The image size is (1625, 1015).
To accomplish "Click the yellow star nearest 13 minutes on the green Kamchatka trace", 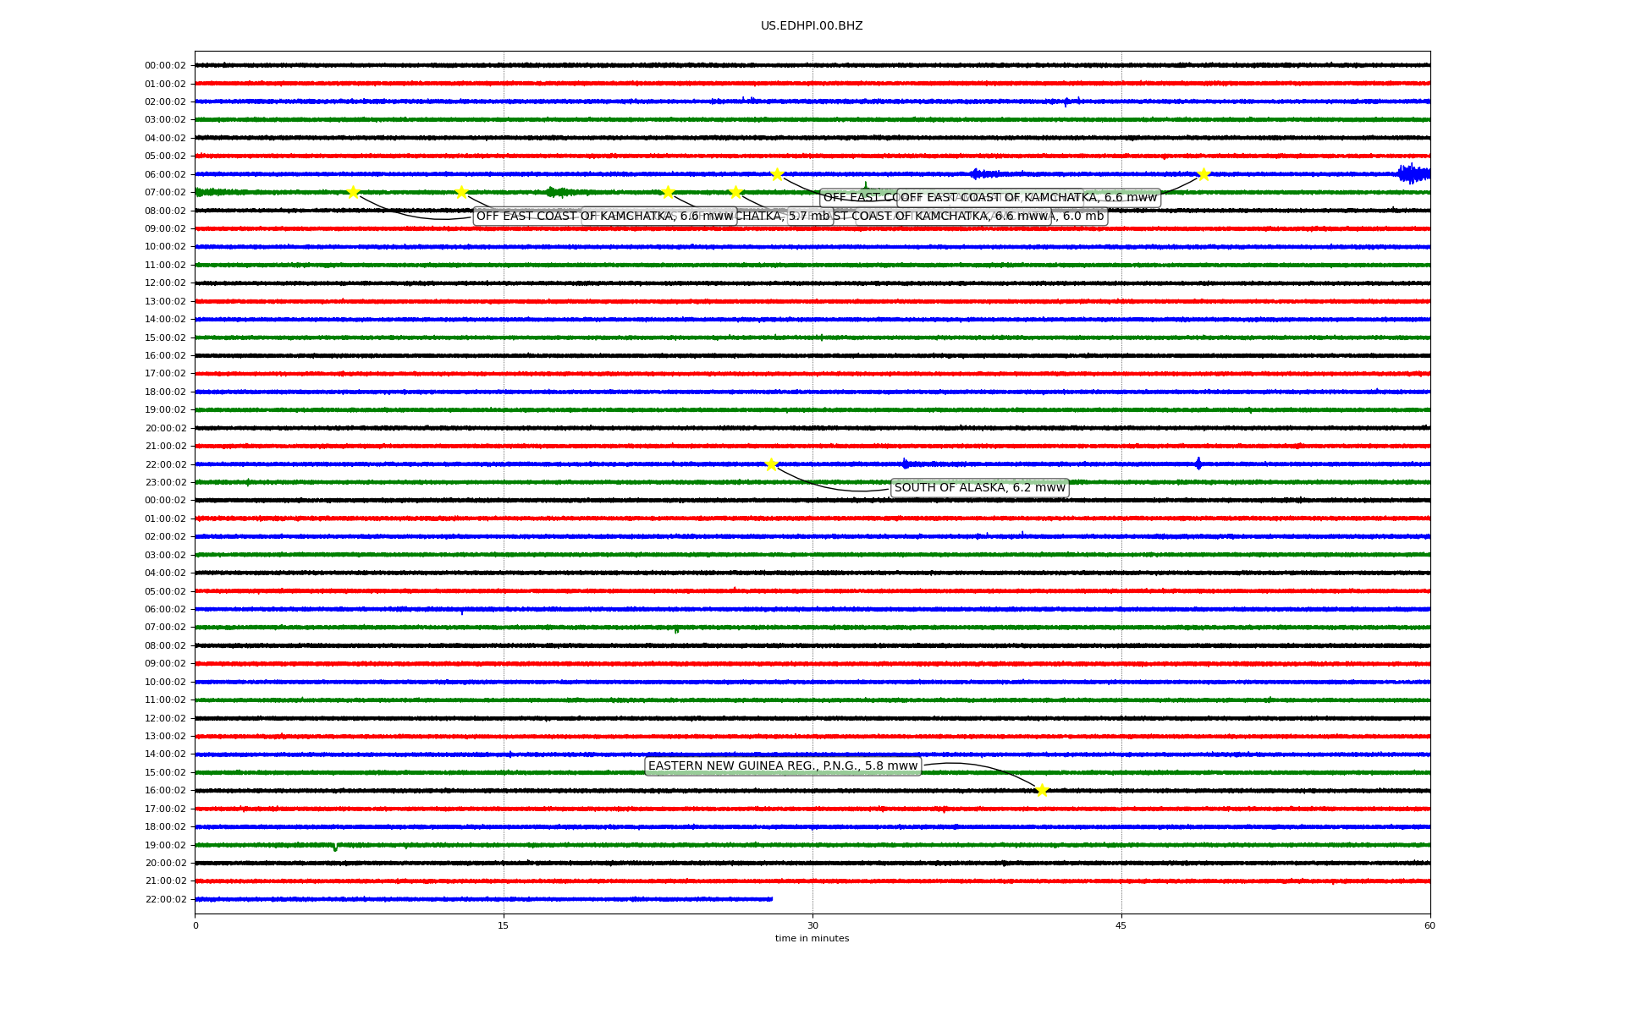I will [x=461, y=192].
